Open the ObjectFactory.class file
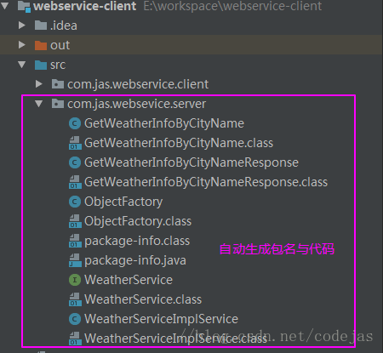 tap(138, 221)
